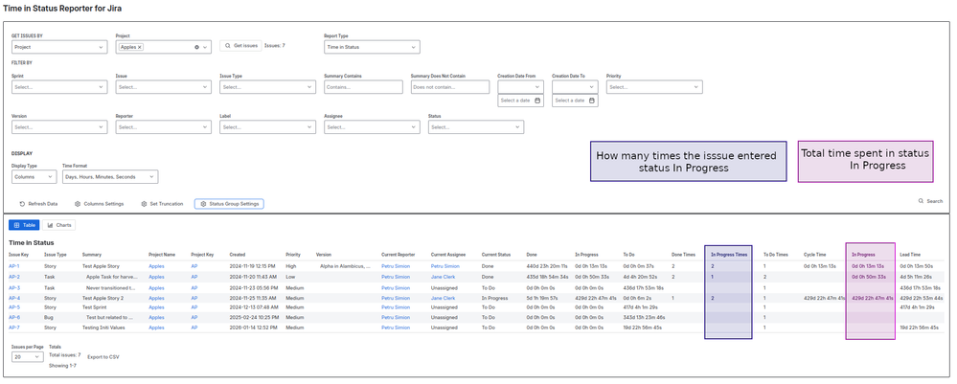Click the bar chart icon on Charts tab
Screen dimensions: 957x384
tap(50, 225)
